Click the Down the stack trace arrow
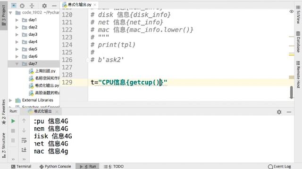The image size is (302, 169). click(x=24, y=131)
